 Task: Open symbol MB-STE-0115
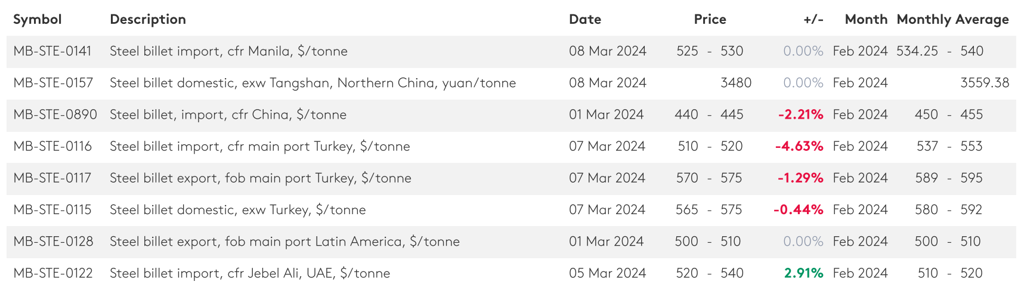click(x=52, y=209)
